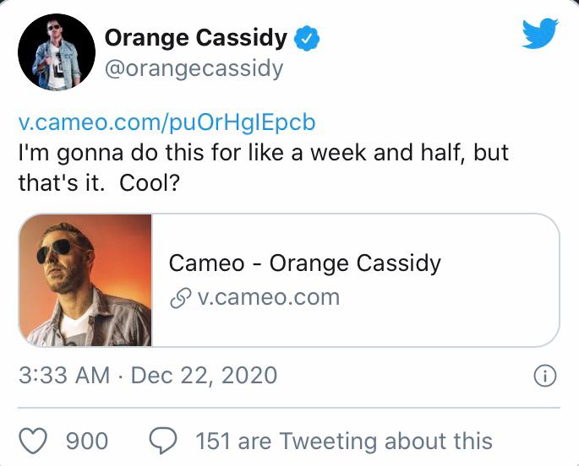Screen dimensions: 579x466
Task: Click the blue verified badge
Action: point(306,38)
